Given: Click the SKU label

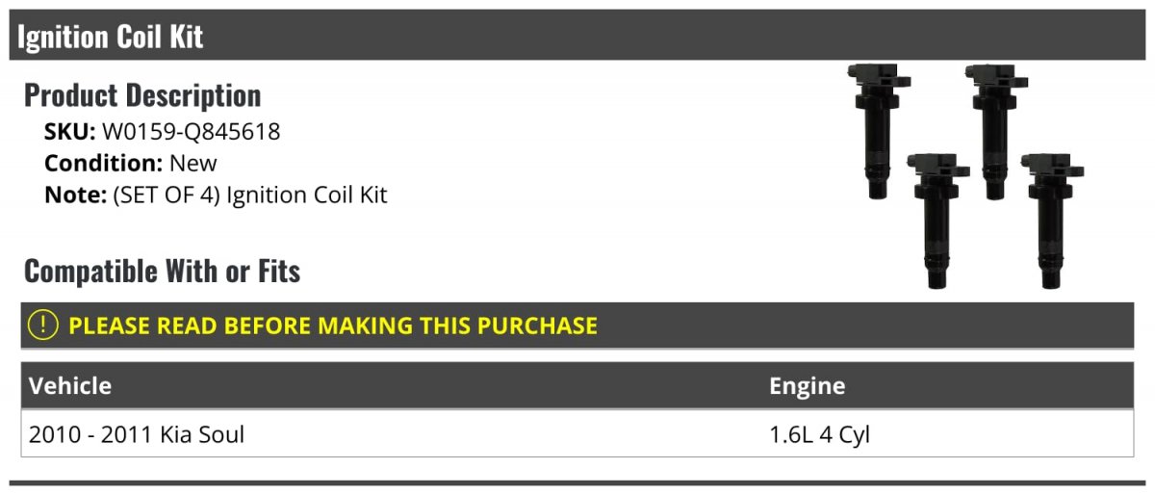Looking at the screenshot, I should point(69,132).
